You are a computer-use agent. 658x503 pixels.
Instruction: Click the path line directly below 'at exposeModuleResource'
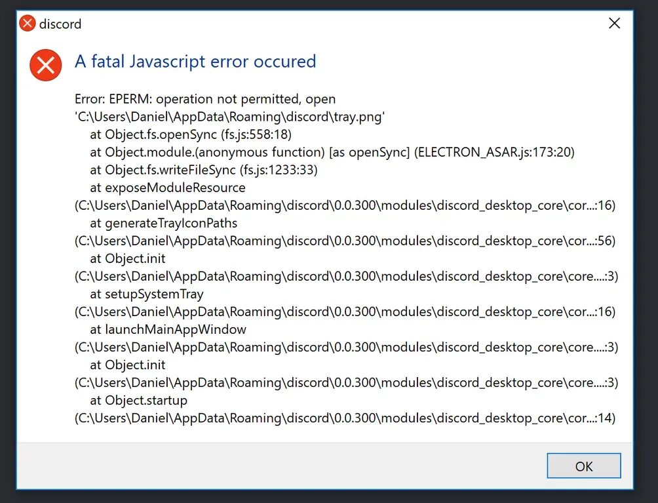tap(345, 205)
